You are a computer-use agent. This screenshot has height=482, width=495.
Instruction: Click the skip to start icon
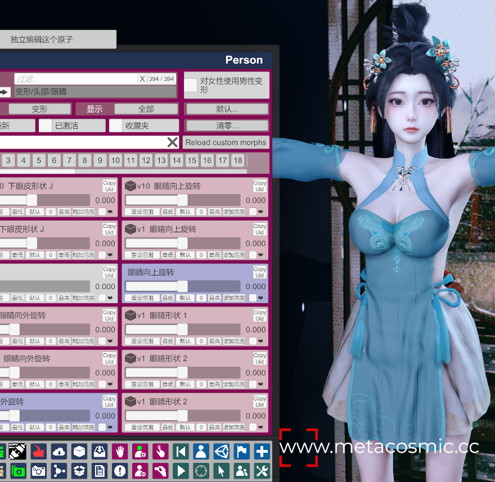181,452
